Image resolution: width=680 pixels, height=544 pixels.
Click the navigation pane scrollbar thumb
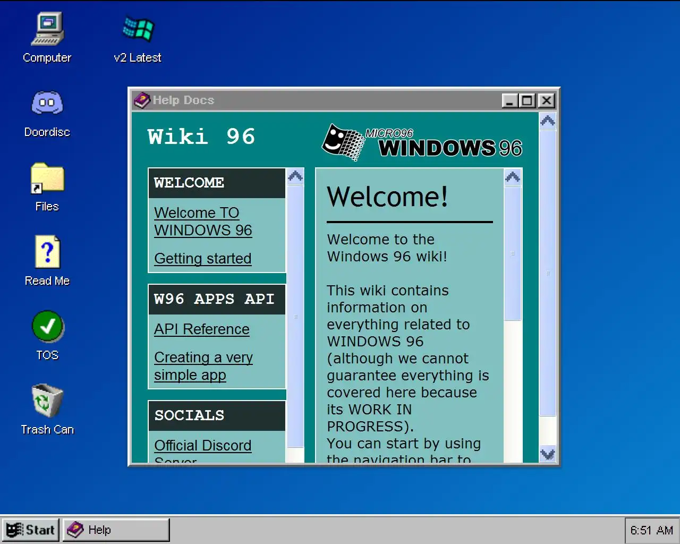[295, 316]
